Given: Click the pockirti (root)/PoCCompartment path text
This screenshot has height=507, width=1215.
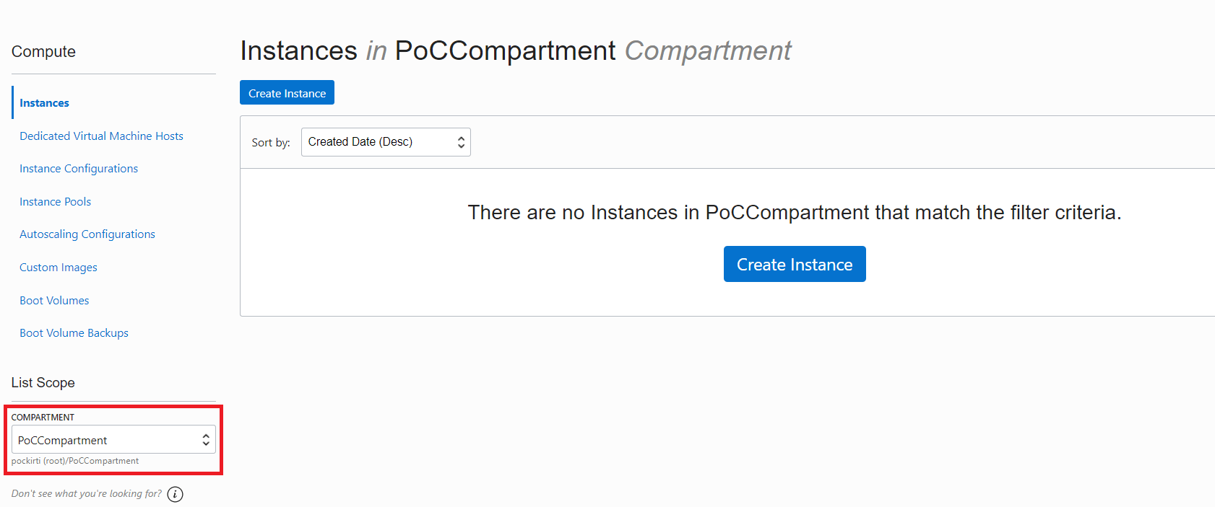Looking at the screenshot, I should click(x=75, y=461).
